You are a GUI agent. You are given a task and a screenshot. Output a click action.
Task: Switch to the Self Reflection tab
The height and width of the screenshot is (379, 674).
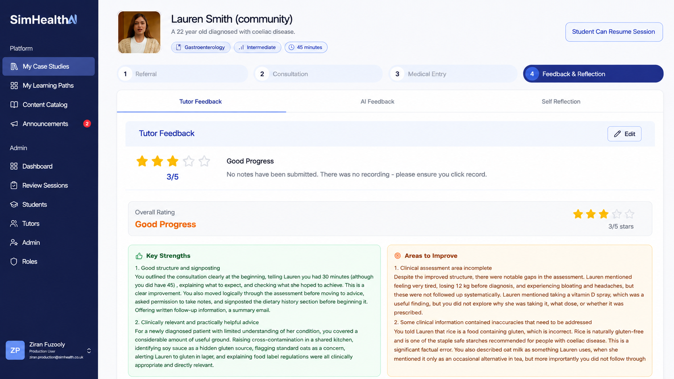coord(561,101)
